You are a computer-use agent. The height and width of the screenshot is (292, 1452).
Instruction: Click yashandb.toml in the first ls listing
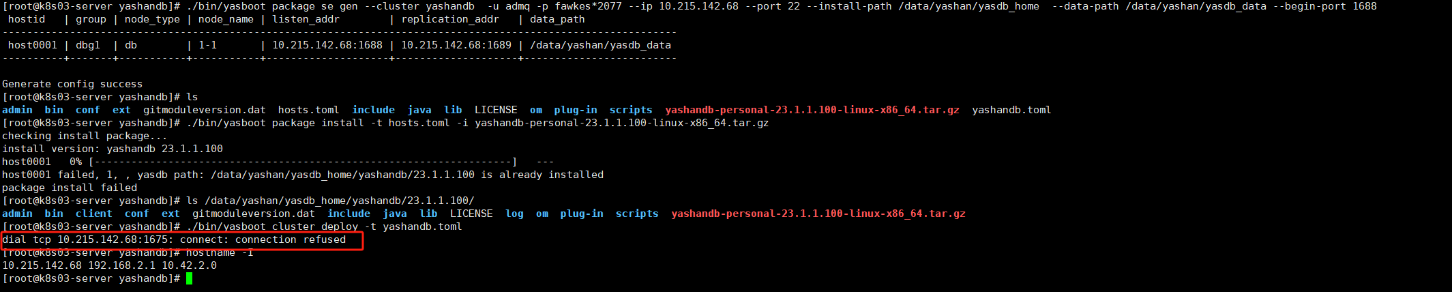pyautogui.click(x=1011, y=110)
